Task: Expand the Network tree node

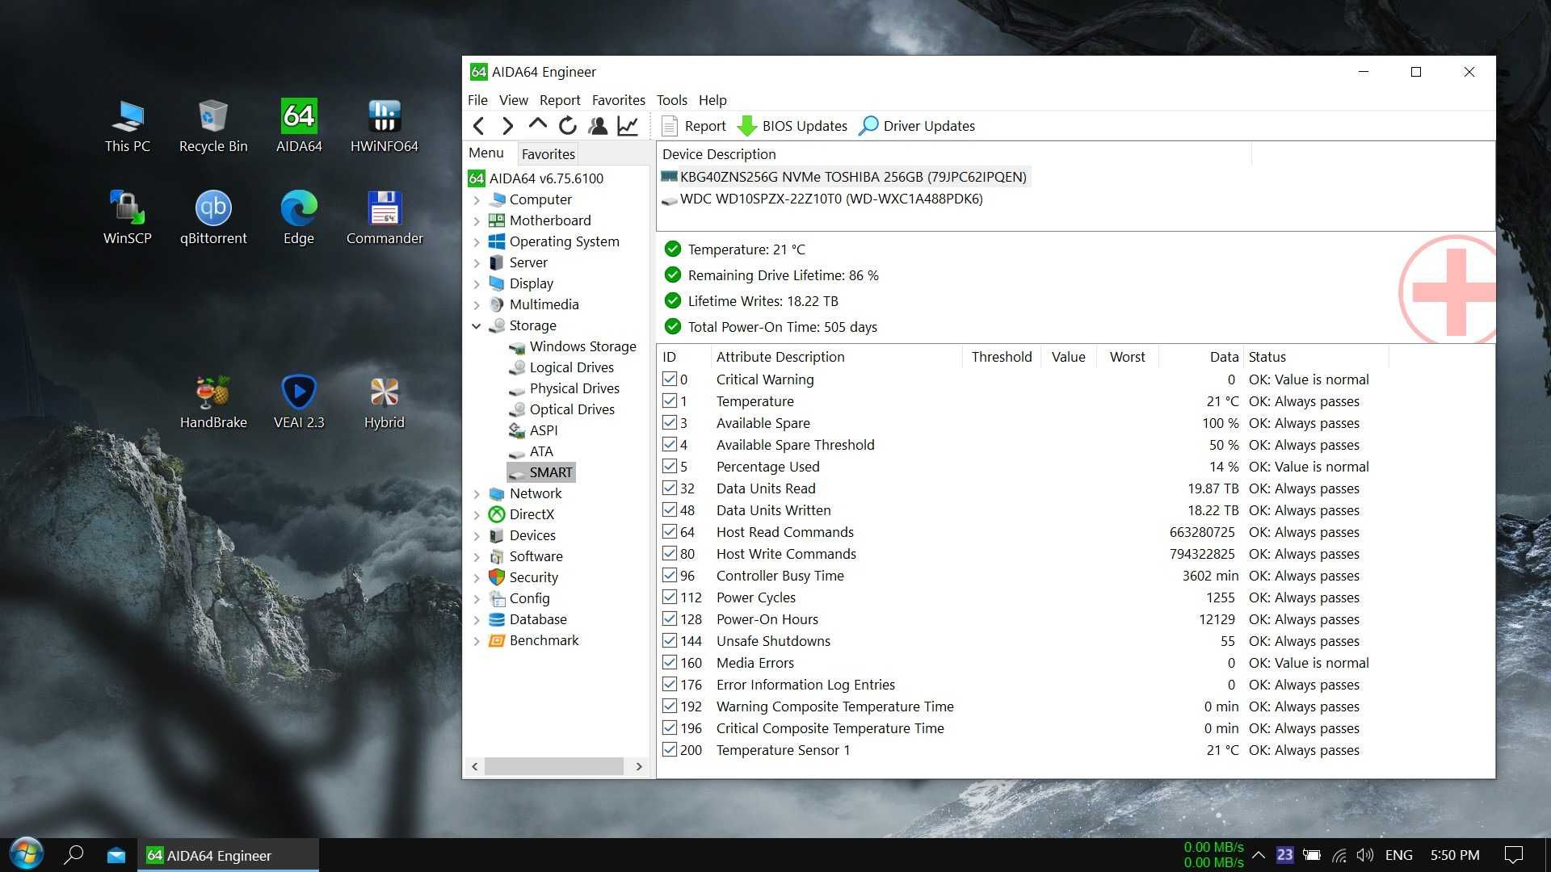Action: 477,493
